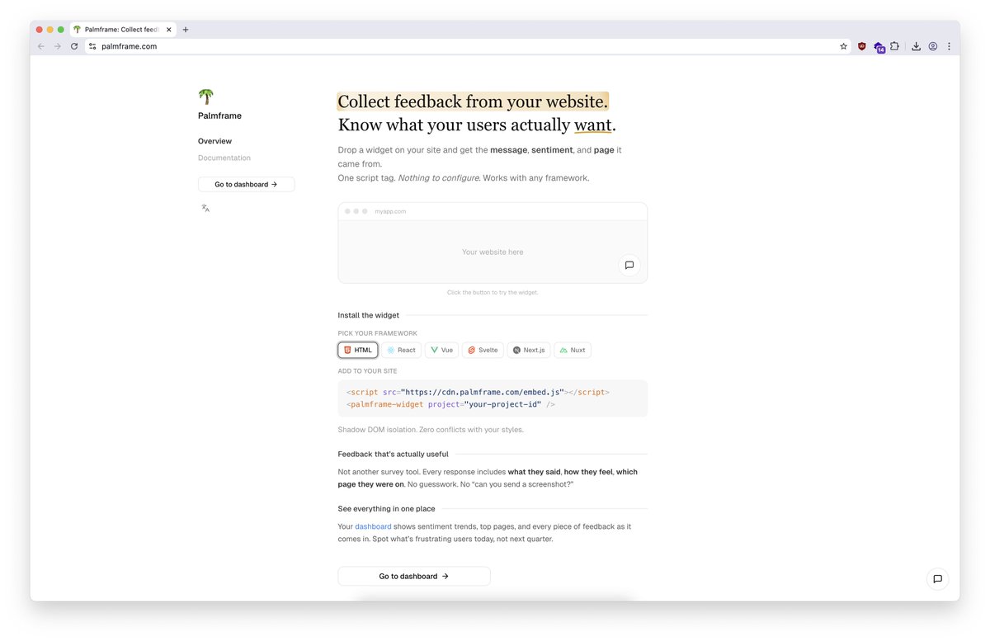The height and width of the screenshot is (641, 990).
Task: Open the language translate icon in sidebar
Action: pyautogui.click(x=205, y=209)
